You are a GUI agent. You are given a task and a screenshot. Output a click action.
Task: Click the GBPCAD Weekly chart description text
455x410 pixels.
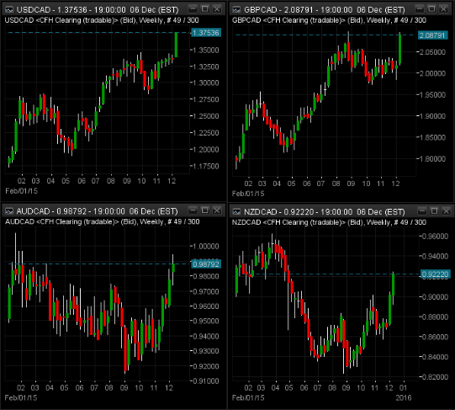pos(329,20)
